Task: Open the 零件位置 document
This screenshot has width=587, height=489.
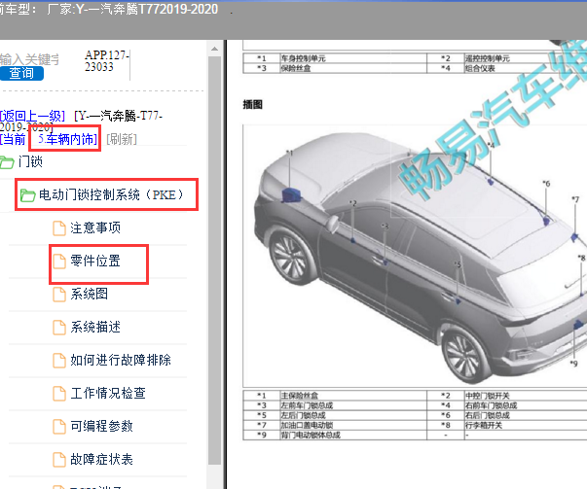Action: click(x=95, y=261)
